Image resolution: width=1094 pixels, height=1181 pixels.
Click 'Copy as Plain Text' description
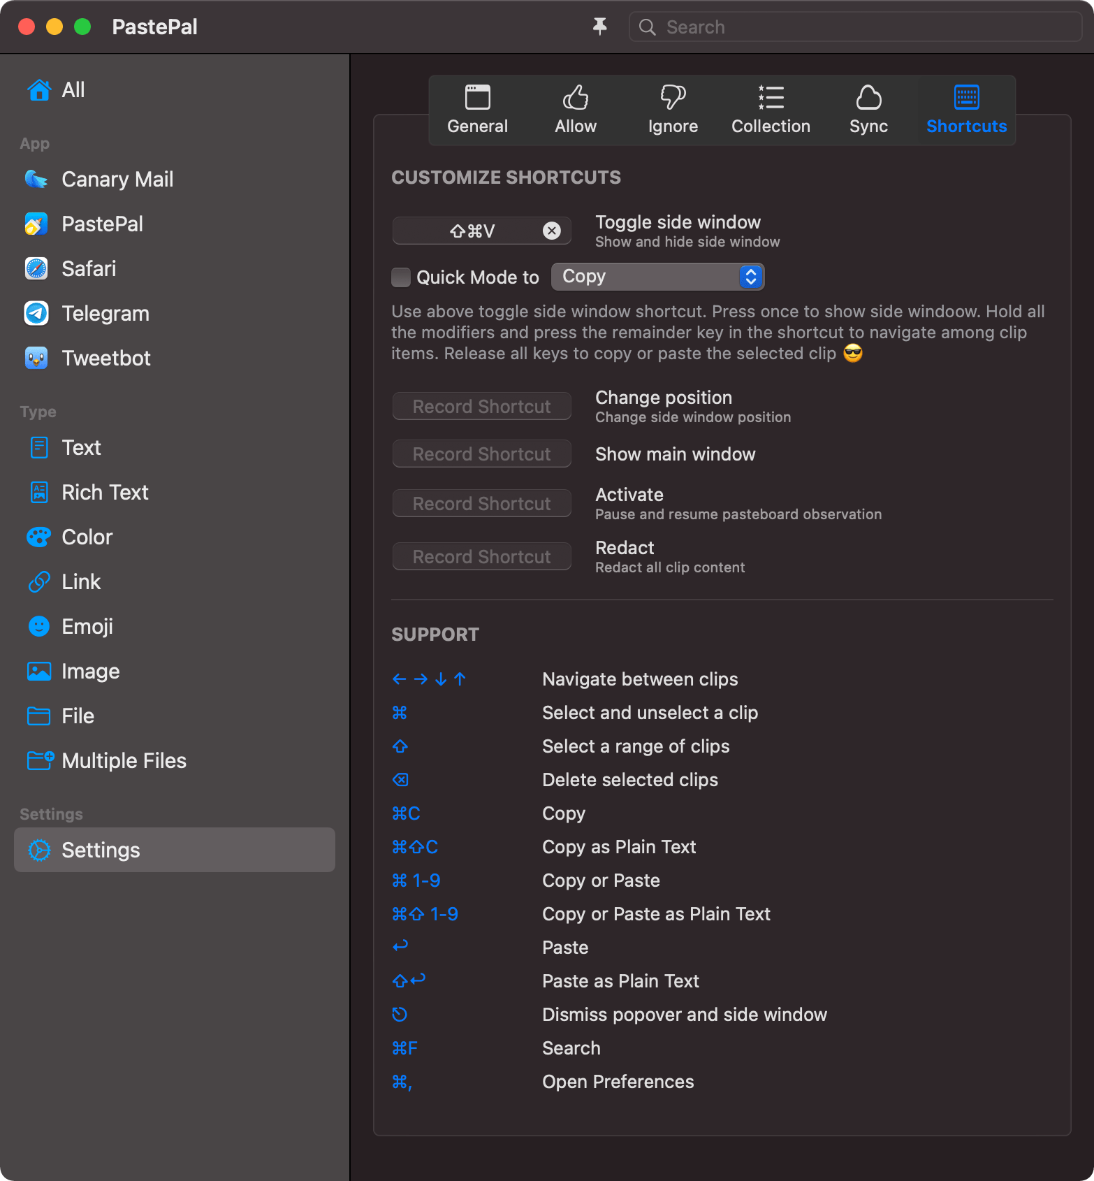(x=619, y=847)
